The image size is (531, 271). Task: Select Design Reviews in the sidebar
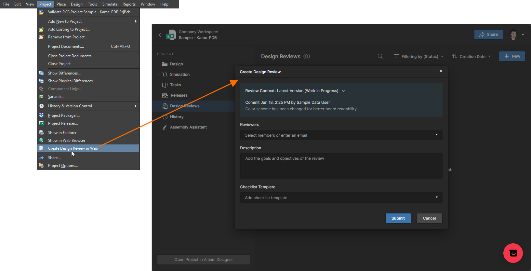click(193, 106)
